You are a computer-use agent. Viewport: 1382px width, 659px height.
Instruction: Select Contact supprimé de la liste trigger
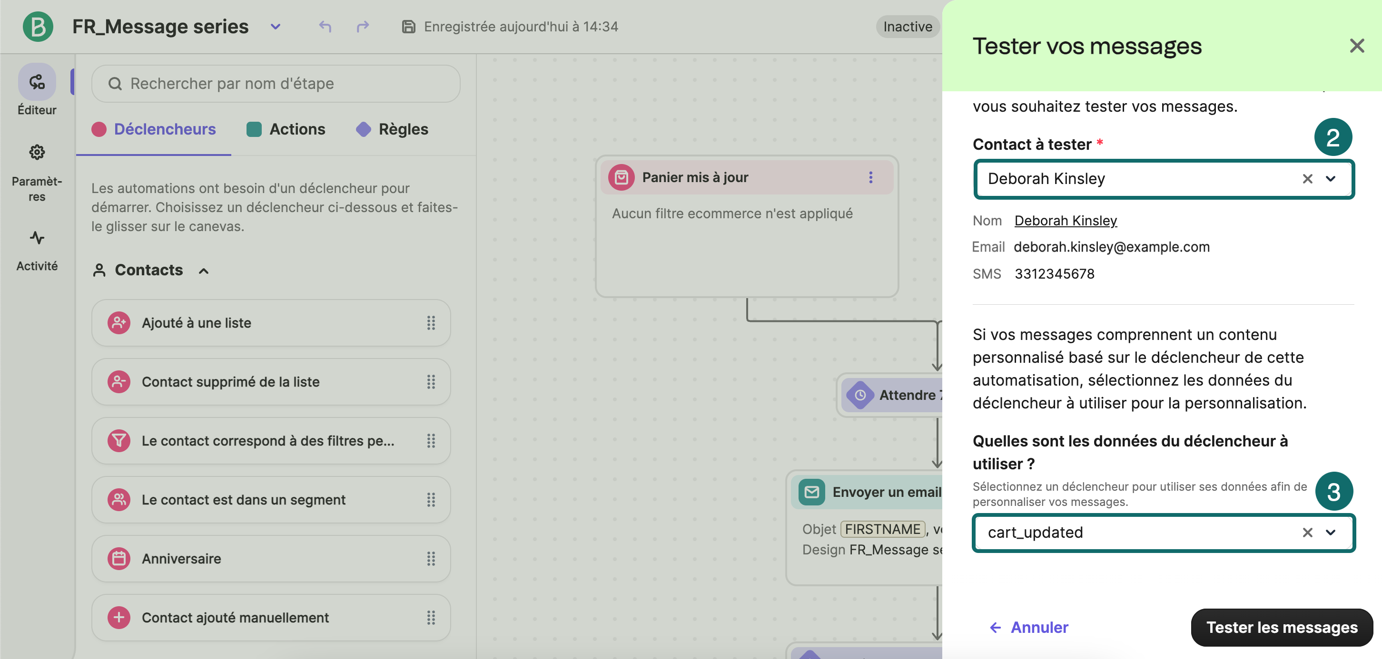point(271,382)
